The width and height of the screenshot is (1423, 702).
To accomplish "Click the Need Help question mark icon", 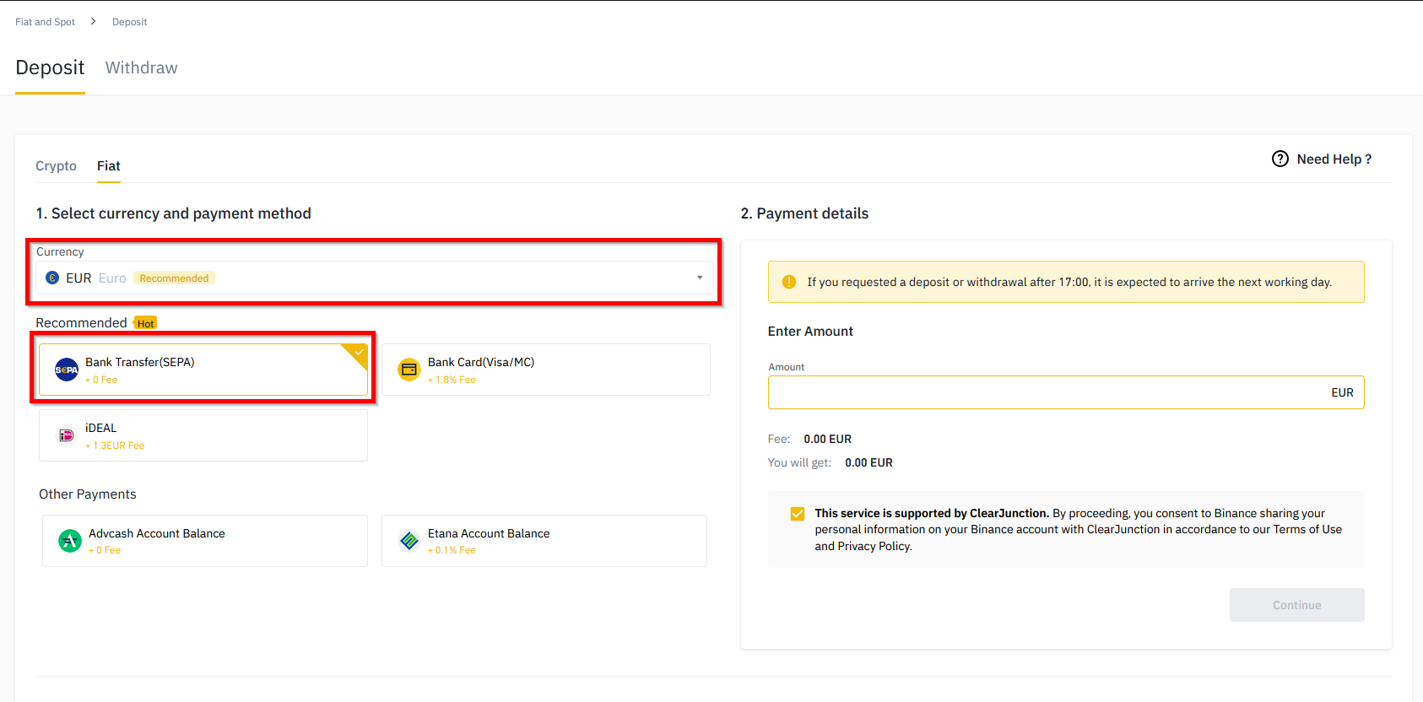I will click(x=1280, y=159).
